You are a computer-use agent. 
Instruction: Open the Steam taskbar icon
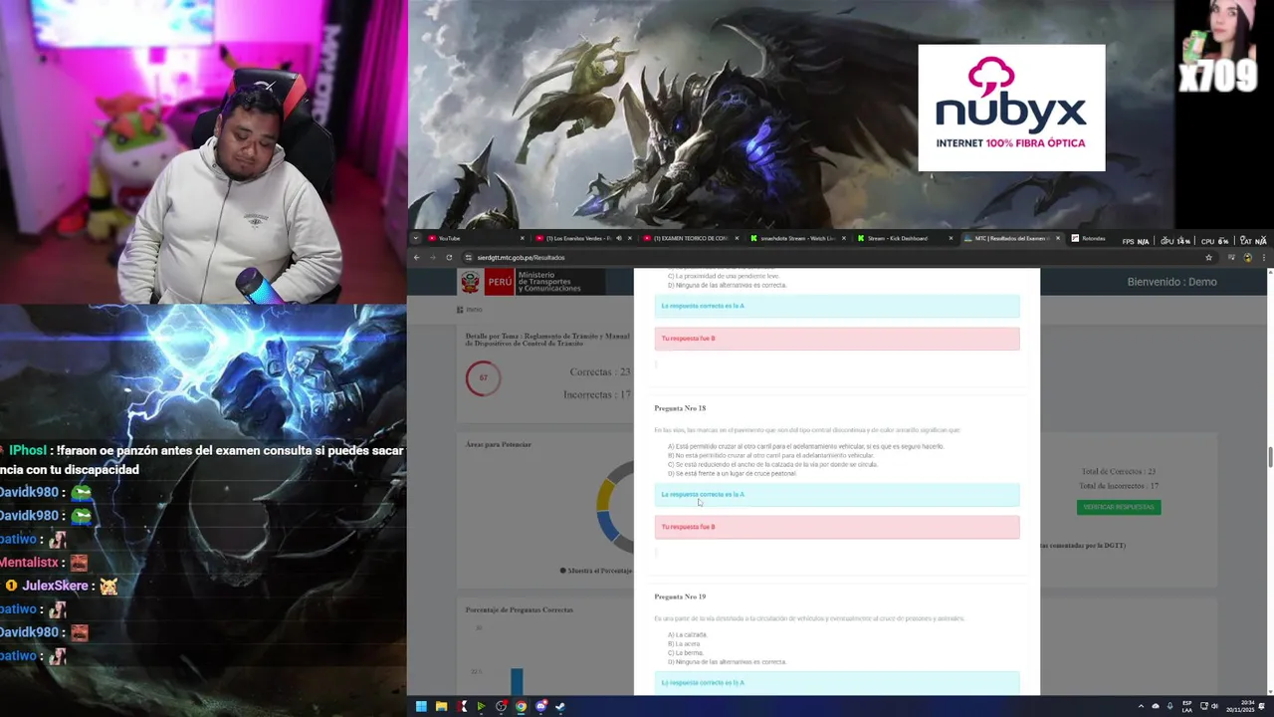click(560, 706)
